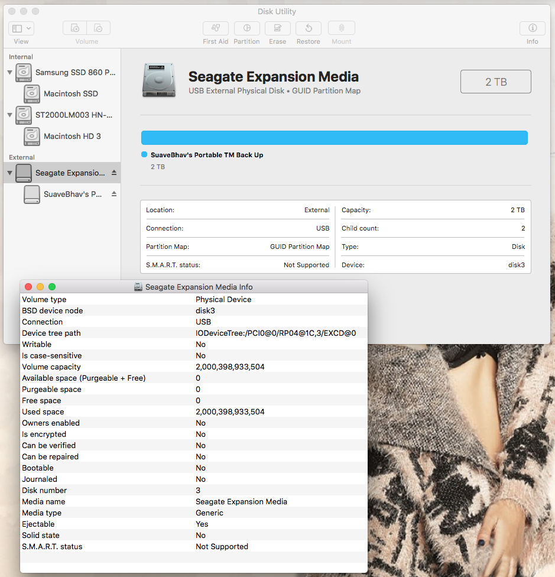555x577 pixels.
Task: Run First Aid from toolbar
Action: 216,28
